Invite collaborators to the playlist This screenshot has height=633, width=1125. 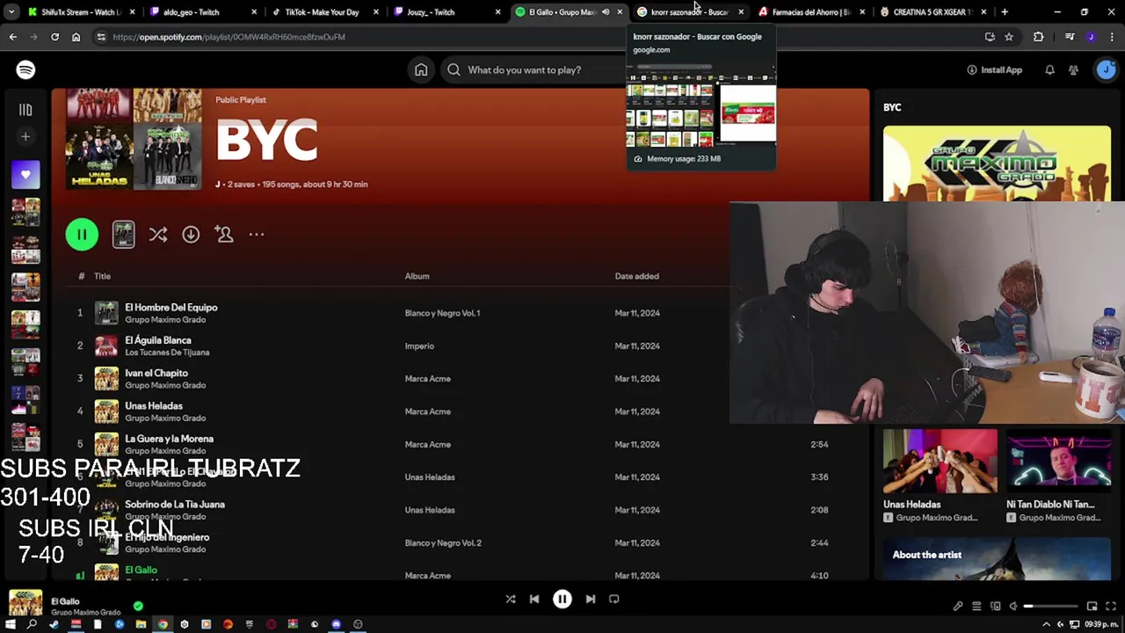click(x=223, y=234)
